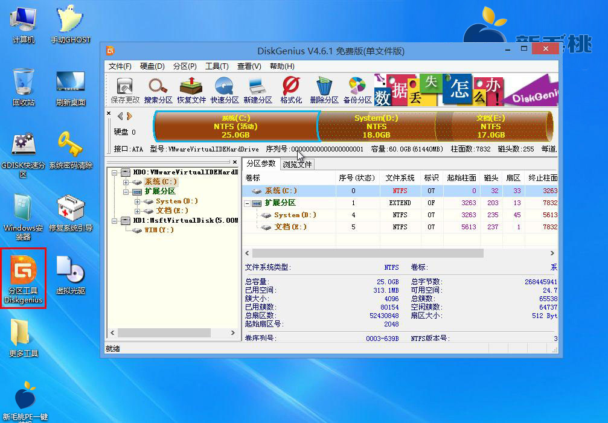Select 扩展分区 in the left tree
Image resolution: width=608 pixels, height=423 pixels.
160,191
